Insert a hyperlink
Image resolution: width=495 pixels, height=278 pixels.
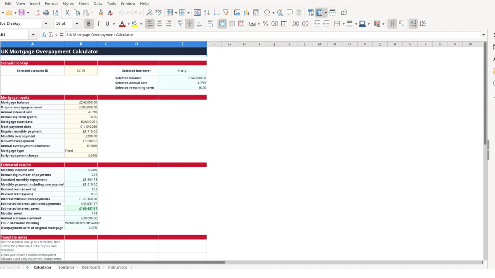point(280,13)
